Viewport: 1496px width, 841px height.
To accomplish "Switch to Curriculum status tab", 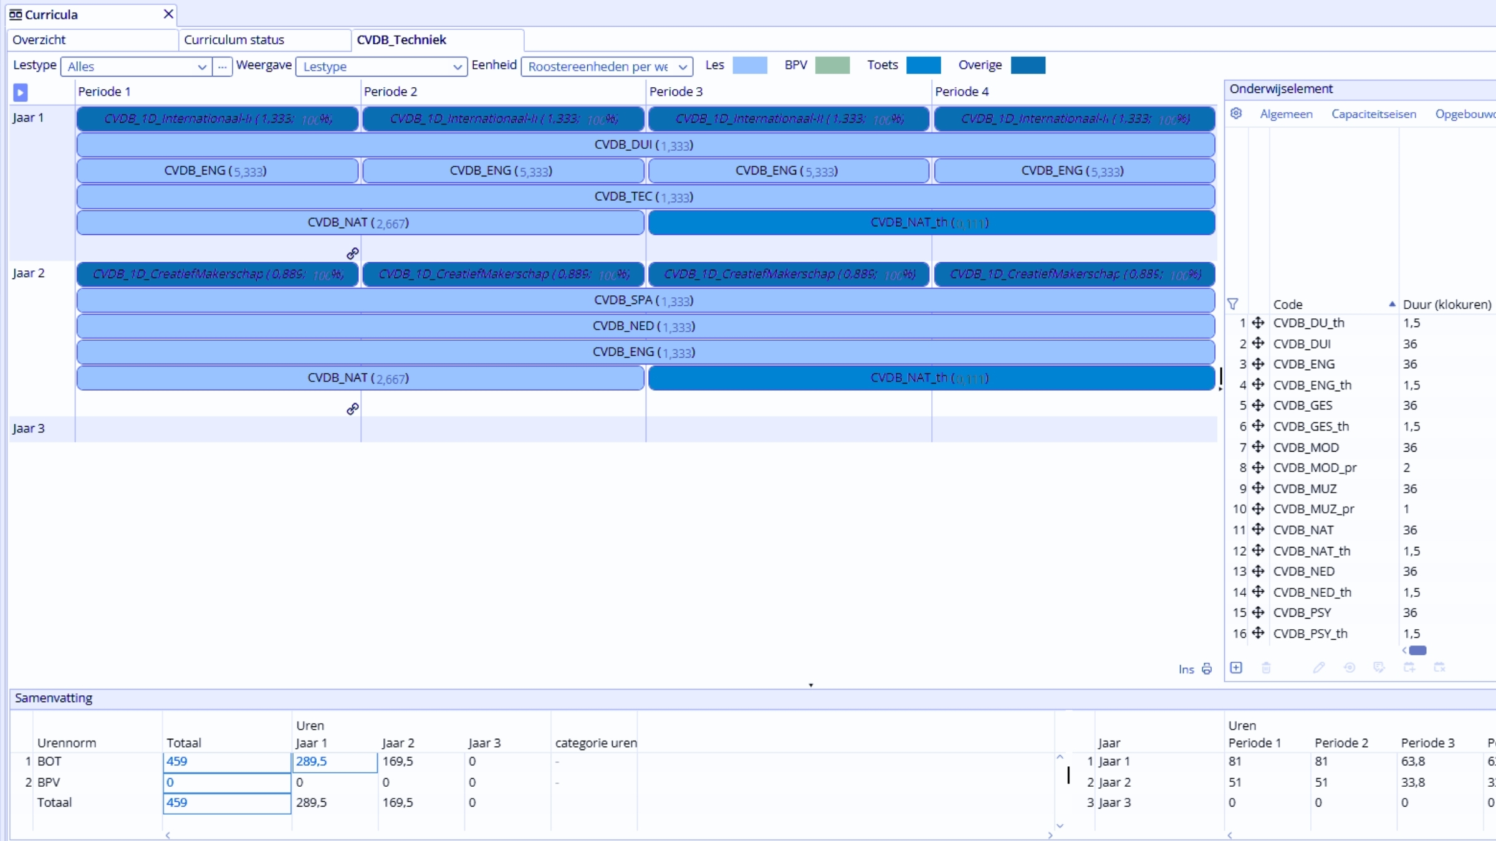I will click(x=264, y=40).
